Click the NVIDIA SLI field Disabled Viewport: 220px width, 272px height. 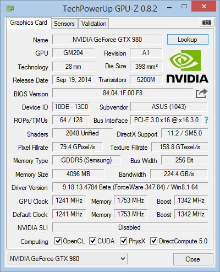[x=130, y=227]
